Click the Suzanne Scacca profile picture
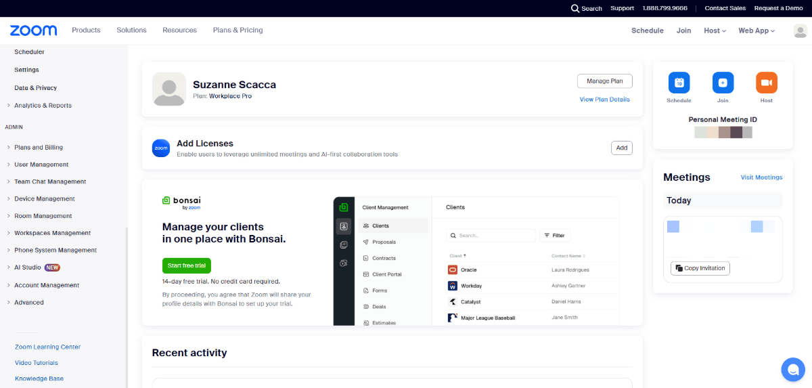Viewport: 812px width, 388px height. coord(169,89)
